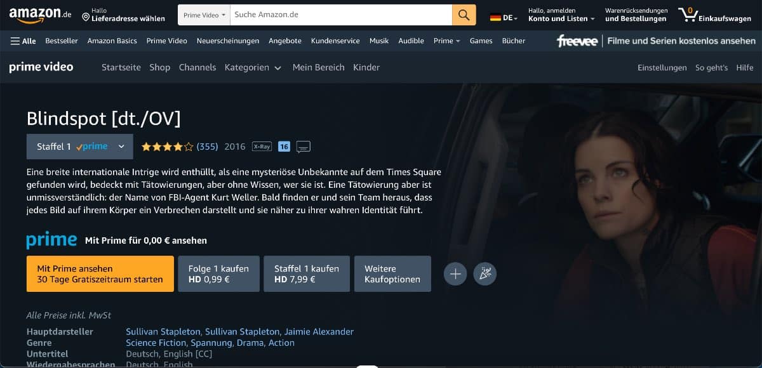Click the age rating 16 badge
This screenshot has height=368, width=762.
coord(284,147)
